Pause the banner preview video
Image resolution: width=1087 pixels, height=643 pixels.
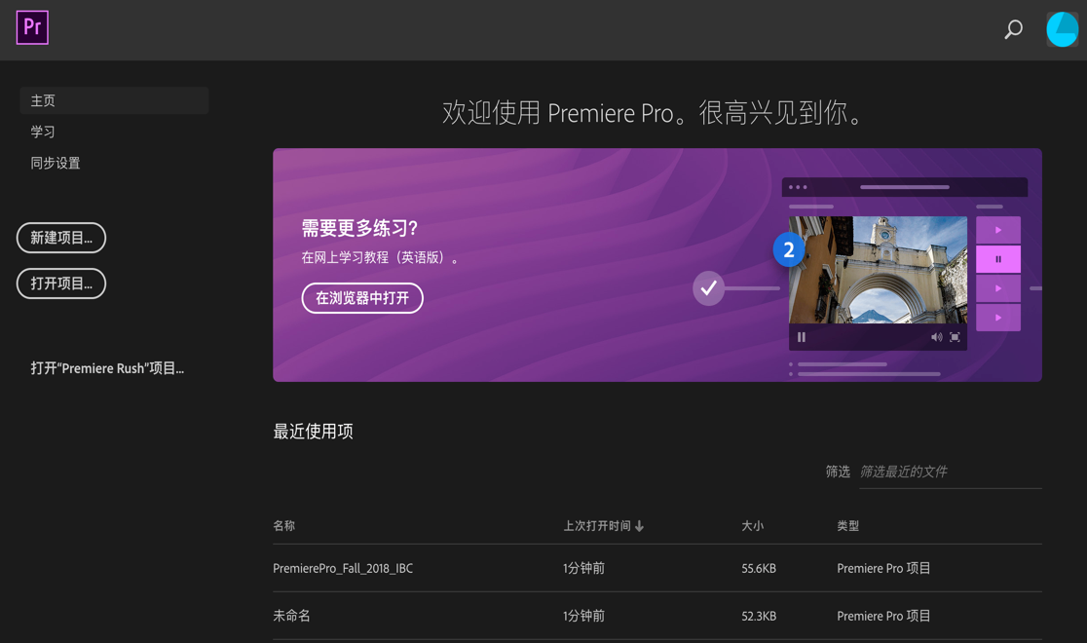tap(801, 336)
